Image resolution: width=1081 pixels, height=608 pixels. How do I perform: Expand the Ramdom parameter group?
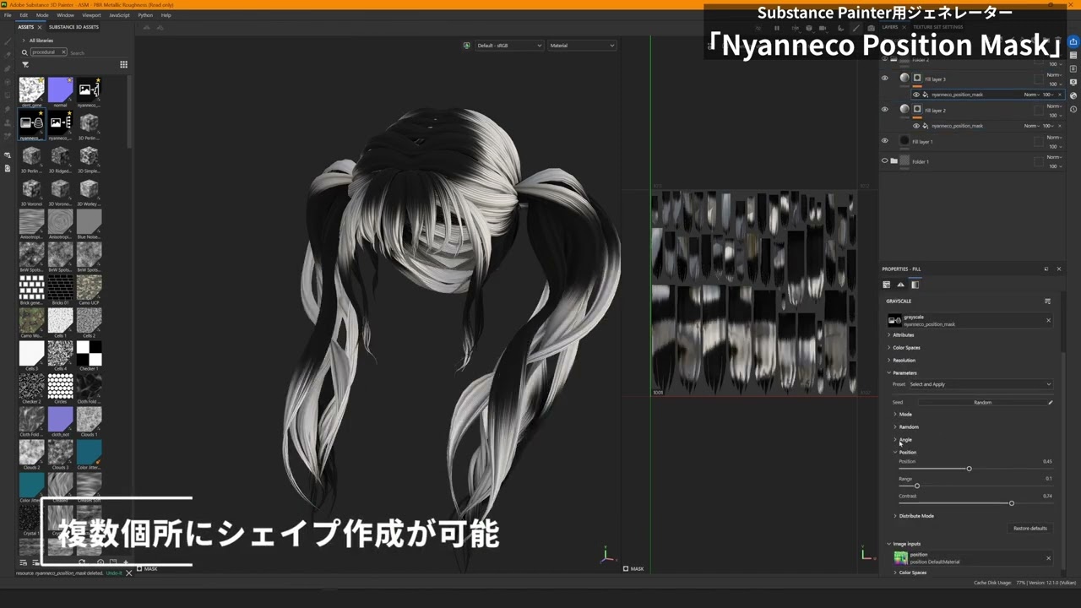(x=895, y=427)
